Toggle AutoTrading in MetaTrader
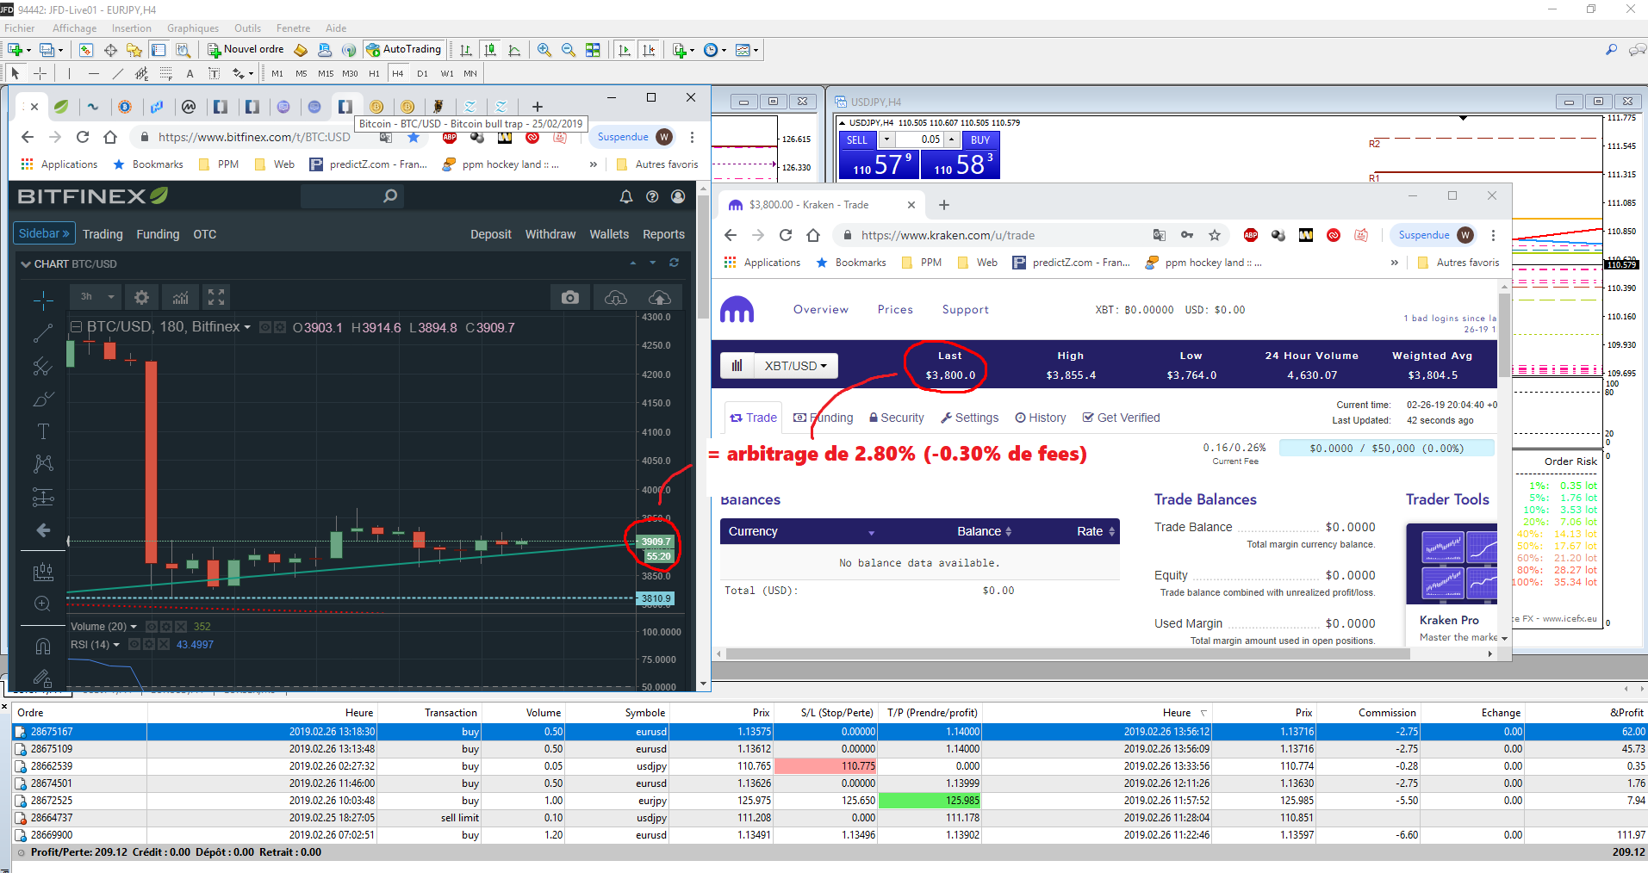The image size is (1648, 873). [404, 49]
